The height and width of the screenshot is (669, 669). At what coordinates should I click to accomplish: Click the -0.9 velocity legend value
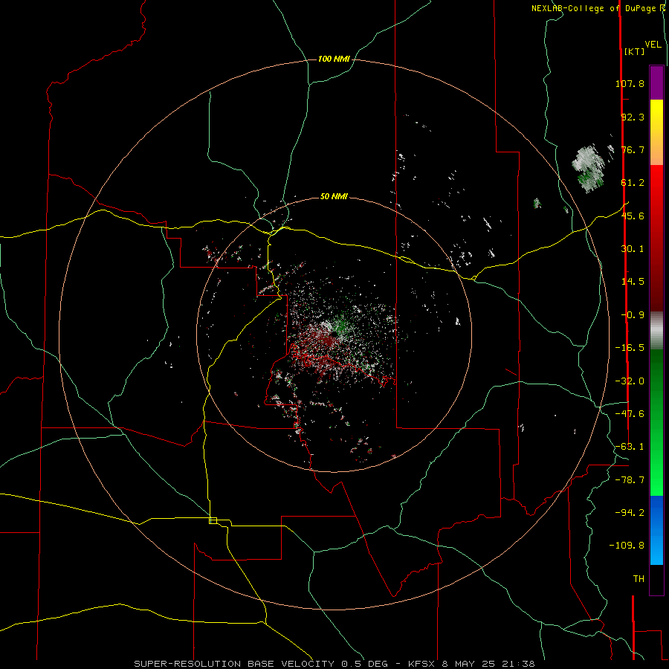pyautogui.click(x=633, y=315)
